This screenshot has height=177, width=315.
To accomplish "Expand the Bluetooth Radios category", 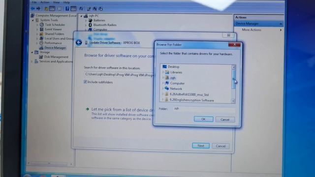I will pyautogui.click(x=86, y=25).
